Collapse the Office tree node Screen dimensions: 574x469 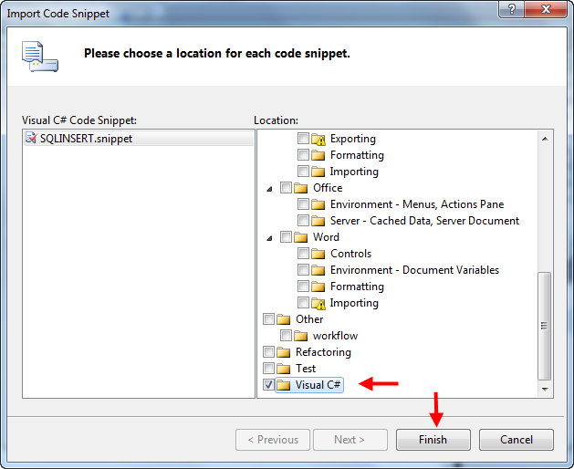[269, 188]
